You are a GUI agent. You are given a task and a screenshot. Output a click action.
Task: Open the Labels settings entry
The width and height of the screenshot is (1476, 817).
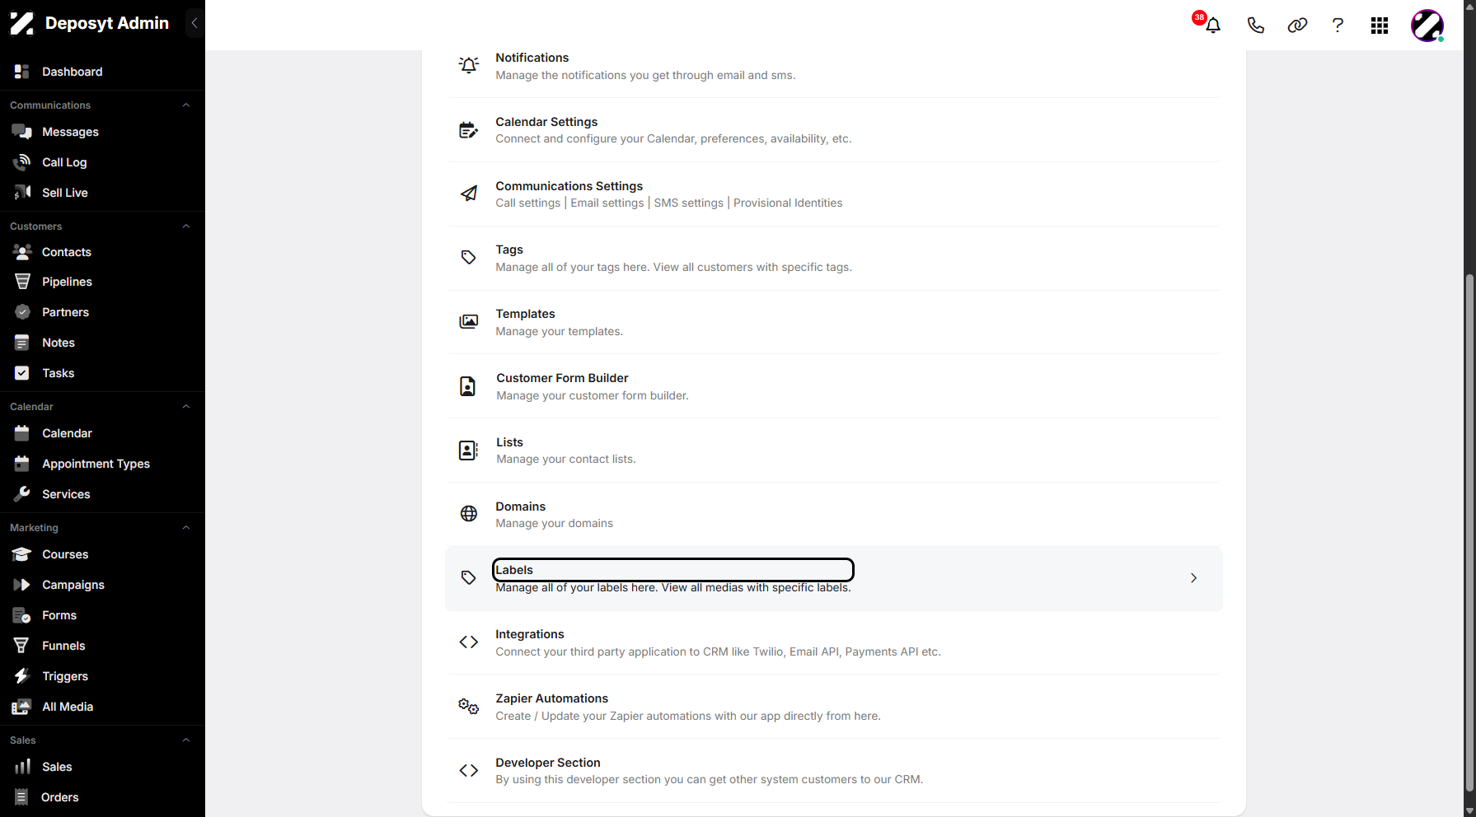[x=834, y=578]
